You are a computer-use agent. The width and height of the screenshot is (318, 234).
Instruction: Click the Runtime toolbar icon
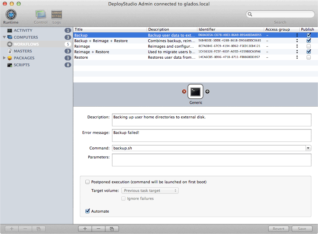coord(11,15)
